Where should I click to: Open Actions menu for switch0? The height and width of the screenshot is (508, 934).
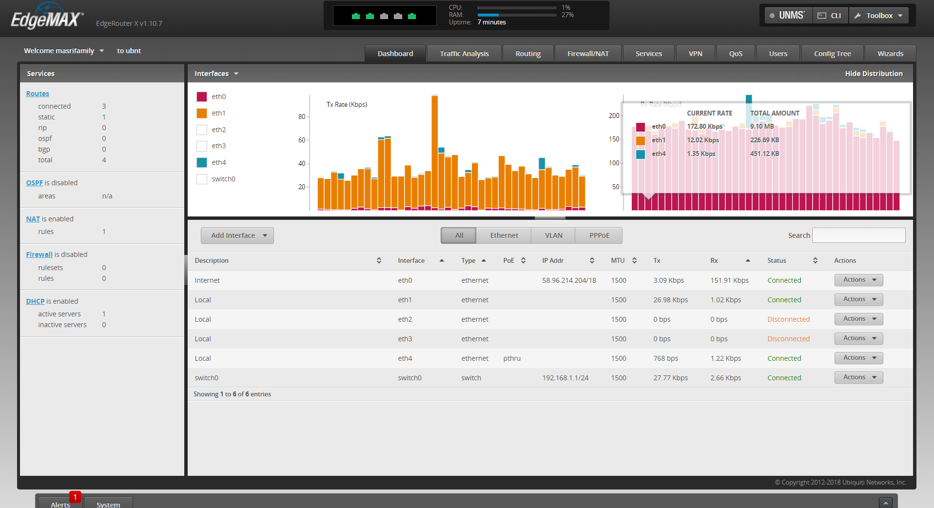coord(858,377)
